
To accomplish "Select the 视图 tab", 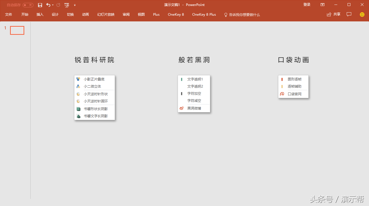I will pos(141,15).
